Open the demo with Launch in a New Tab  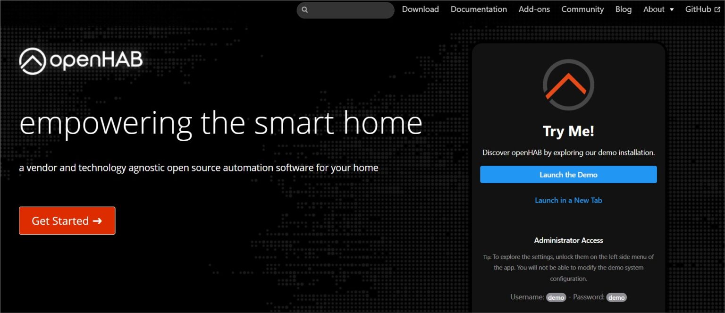click(568, 200)
